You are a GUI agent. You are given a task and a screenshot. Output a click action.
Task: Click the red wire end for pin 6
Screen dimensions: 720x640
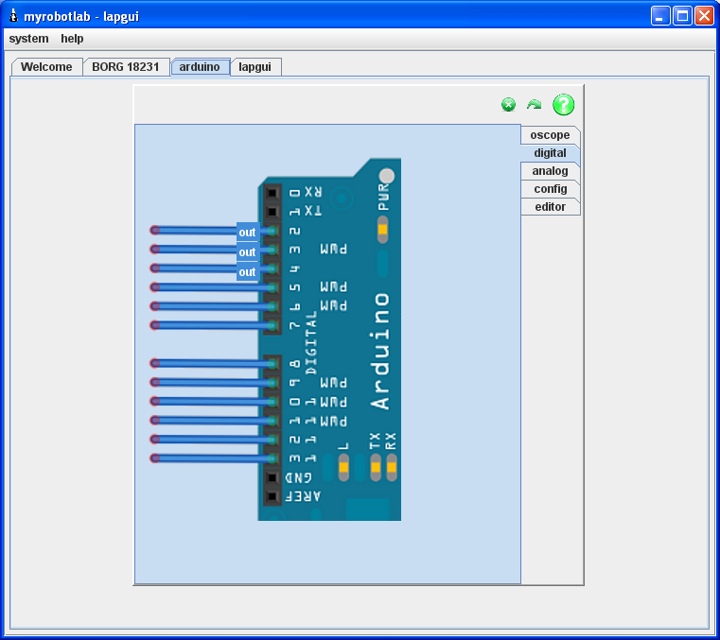(x=155, y=306)
